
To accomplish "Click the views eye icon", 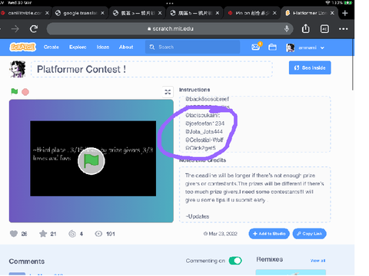I will 98,234.
